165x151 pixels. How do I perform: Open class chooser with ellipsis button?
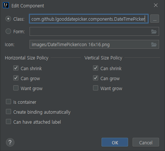coord(155,19)
